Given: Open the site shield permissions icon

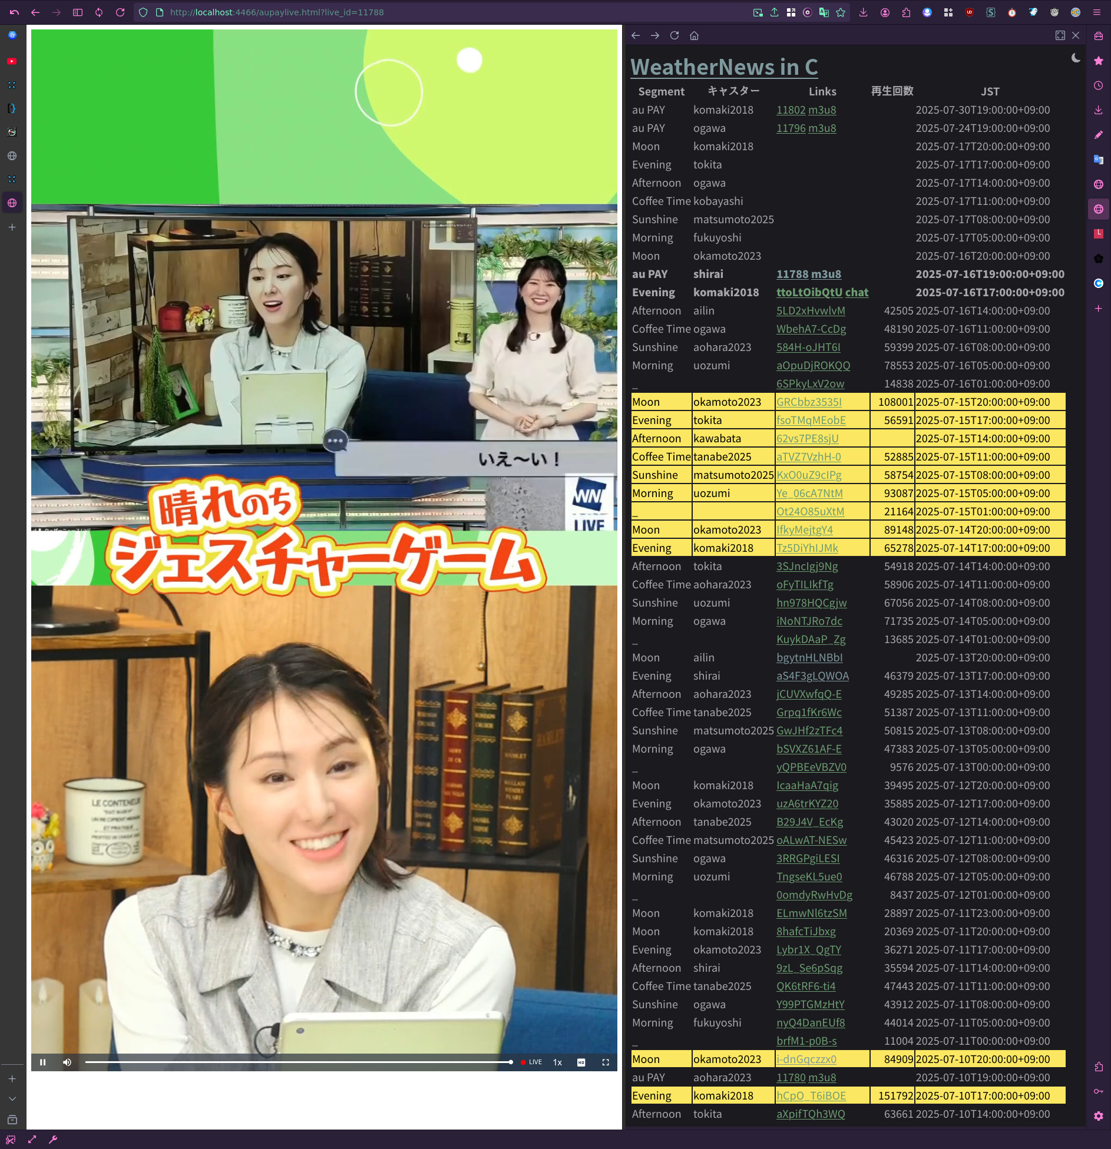Looking at the screenshot, I should 143,12.
